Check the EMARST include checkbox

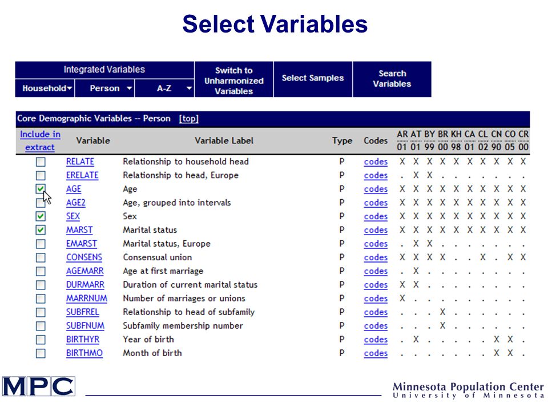(x=41, y=244)
